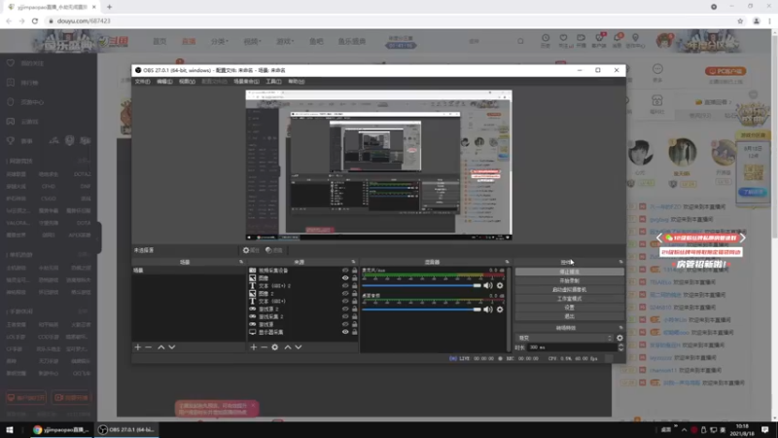Reload the douyu.com page in Chrome
The image size is (778, 438).
[x=35, y=20]
